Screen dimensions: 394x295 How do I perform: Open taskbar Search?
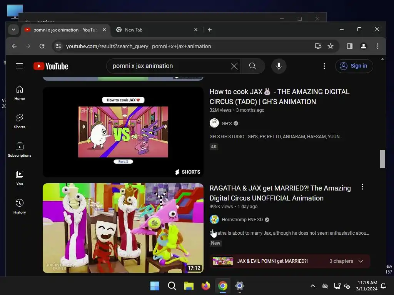172,286
